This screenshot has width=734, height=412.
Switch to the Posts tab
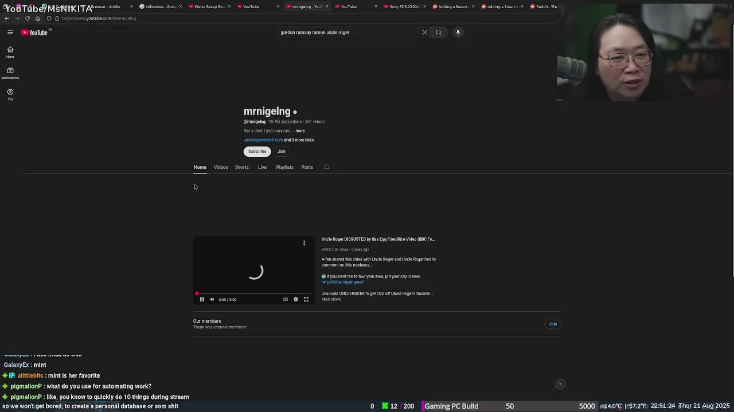point(307,167)
